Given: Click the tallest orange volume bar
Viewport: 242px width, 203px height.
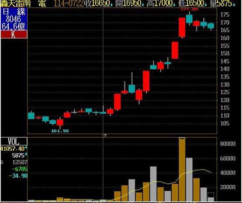Looking at the screenshot, I should pos(182,169).
